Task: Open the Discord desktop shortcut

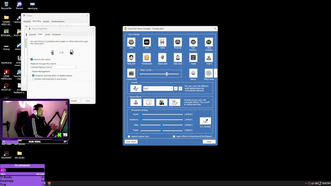Action: tap(19, 6)
